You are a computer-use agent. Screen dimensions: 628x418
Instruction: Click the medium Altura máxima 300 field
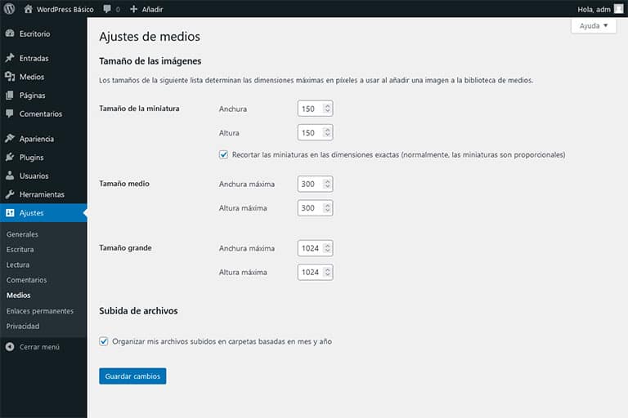pyautogui.click(x=315, y=208)
